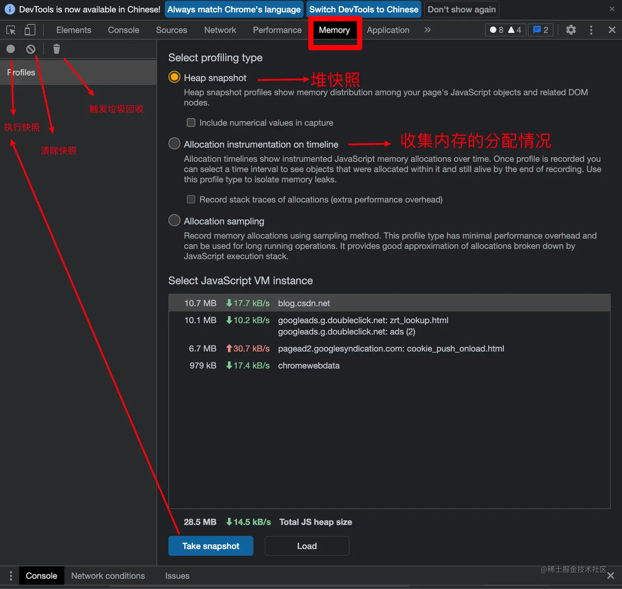Click the Total JS heap size label
The image size is (622, 589).
pos(316,522)
